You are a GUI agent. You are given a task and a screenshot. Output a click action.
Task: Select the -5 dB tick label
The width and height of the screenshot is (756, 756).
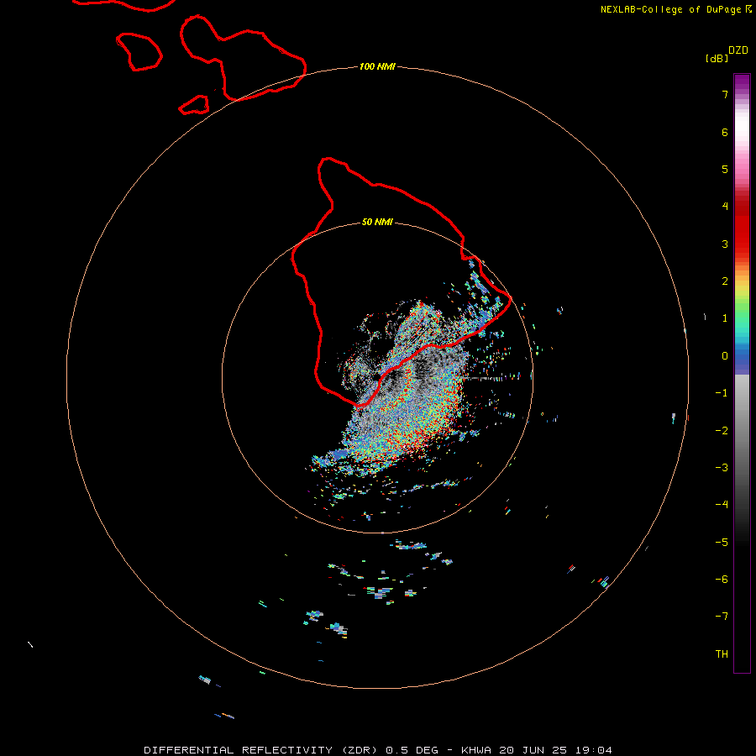pos(722,543)
